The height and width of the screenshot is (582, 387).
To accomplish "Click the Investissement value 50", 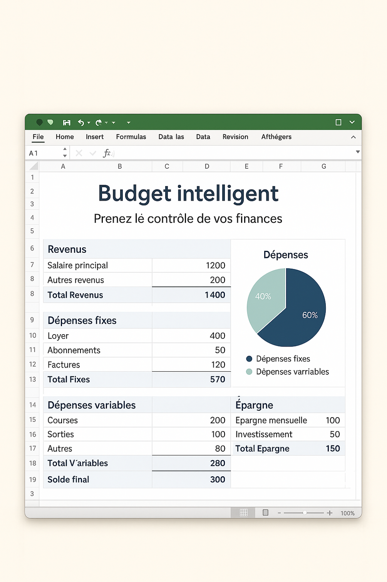I will (x=335, y=434).
